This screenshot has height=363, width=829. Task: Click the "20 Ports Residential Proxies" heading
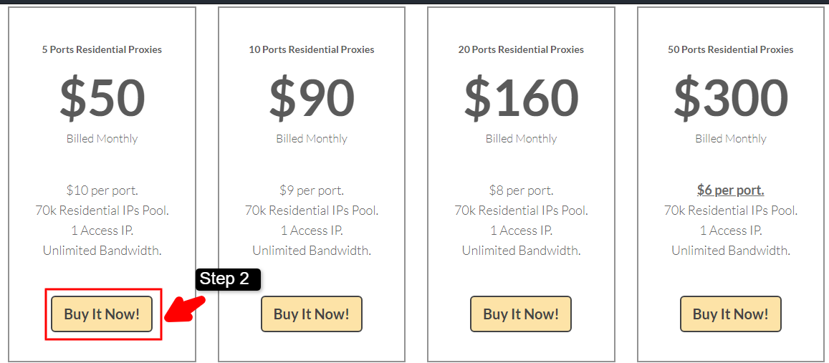pos(521,50)
